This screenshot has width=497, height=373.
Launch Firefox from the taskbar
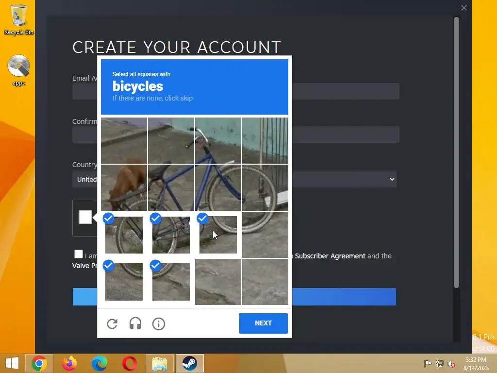69,363
